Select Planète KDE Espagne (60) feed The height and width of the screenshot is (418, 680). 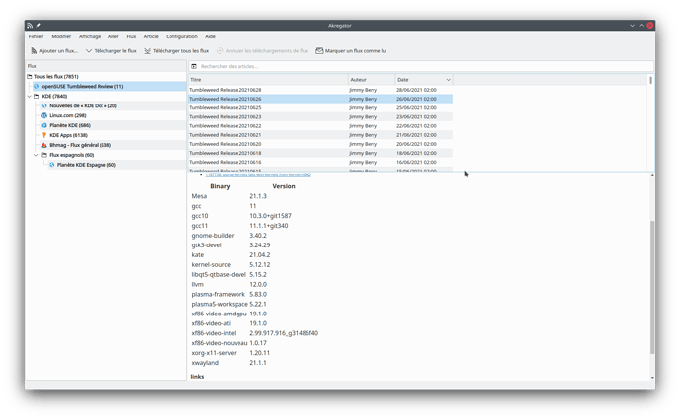pos(87,165)
